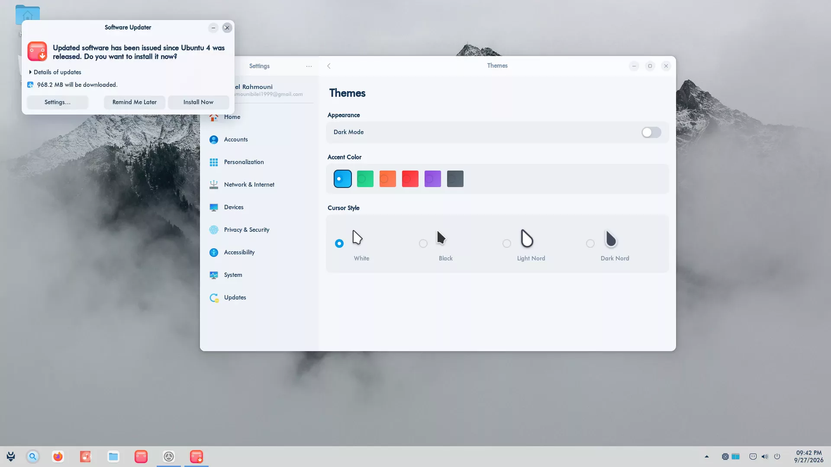Close the Software Updater dialog

pyautogui.click(x=227, y=28)
